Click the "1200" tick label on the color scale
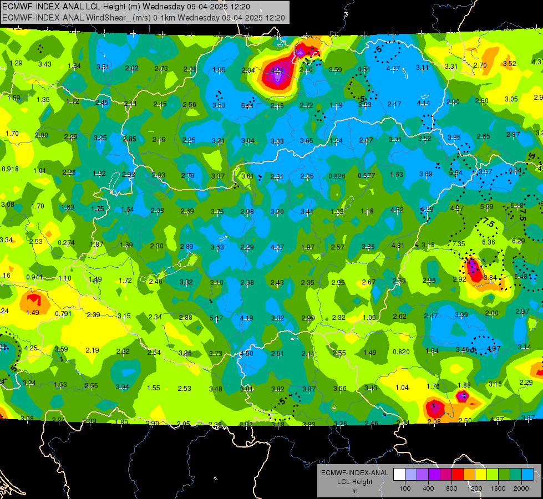 click(x=475, y=488)
